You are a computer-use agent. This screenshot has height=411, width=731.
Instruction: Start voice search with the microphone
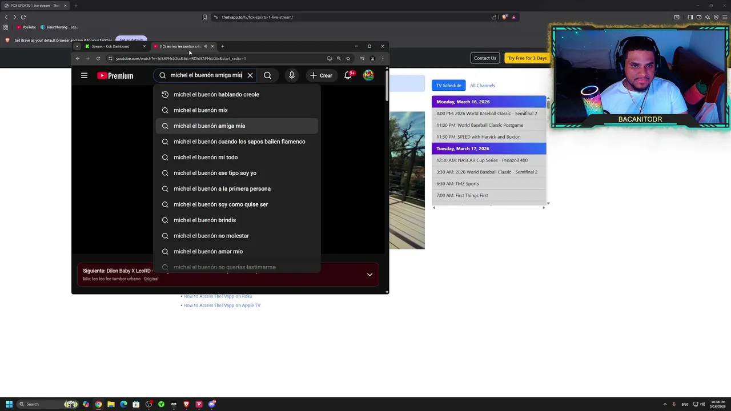[x=291, y=75]
